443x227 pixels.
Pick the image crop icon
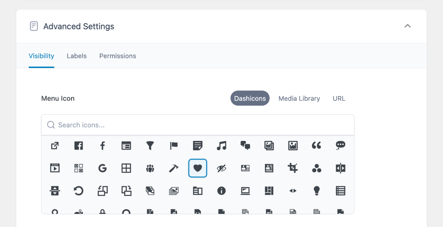coord(293,168)
